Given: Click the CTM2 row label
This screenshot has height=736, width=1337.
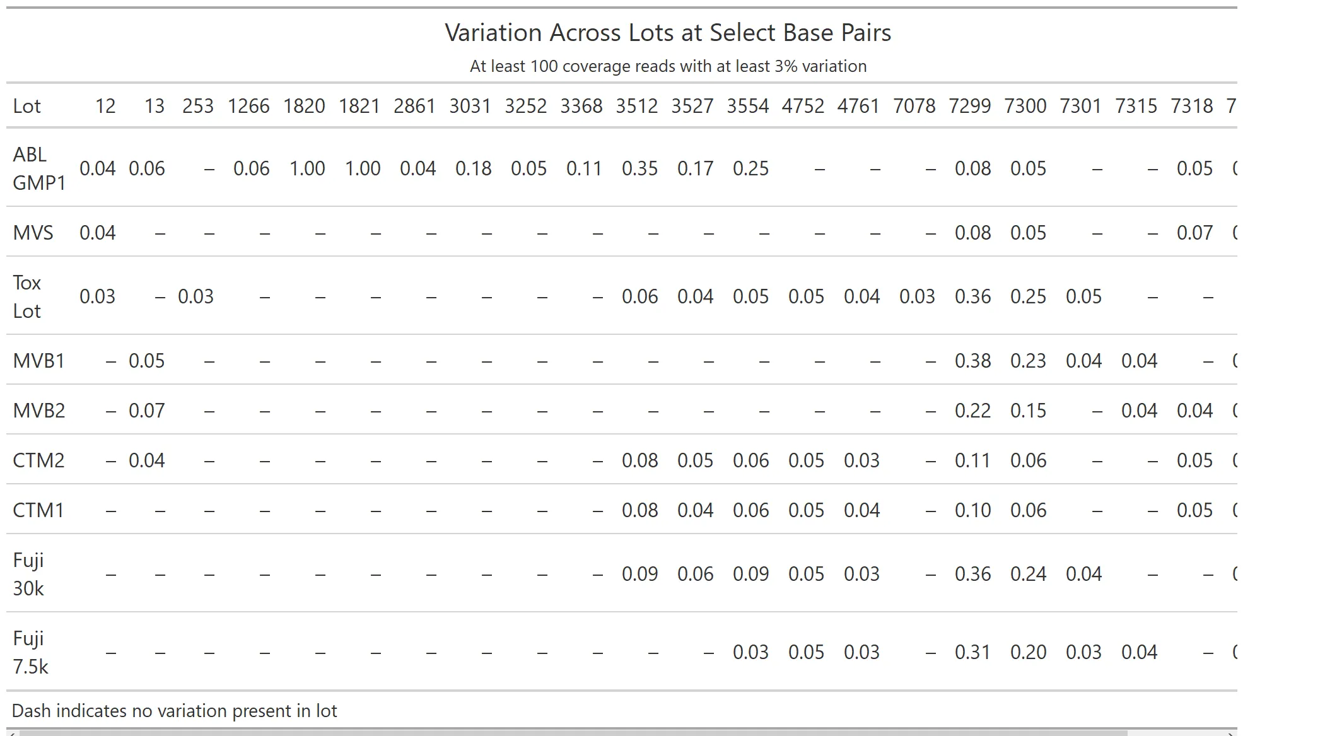Looking at the screenshot, I should click(38, 460).
